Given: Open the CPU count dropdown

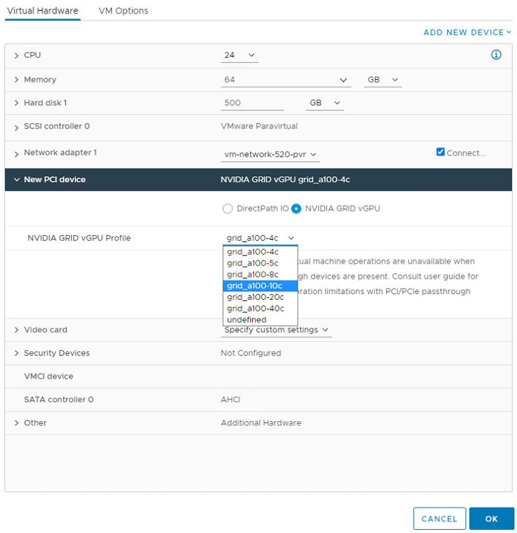Looking at the screenshot, I should (240, 55).
